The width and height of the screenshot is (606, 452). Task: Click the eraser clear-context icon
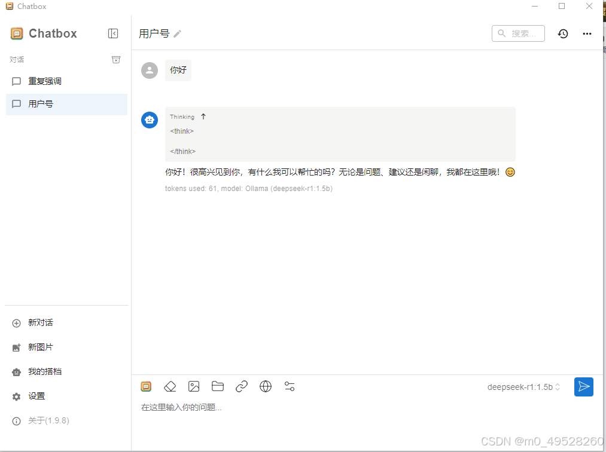tap(170, 386)
